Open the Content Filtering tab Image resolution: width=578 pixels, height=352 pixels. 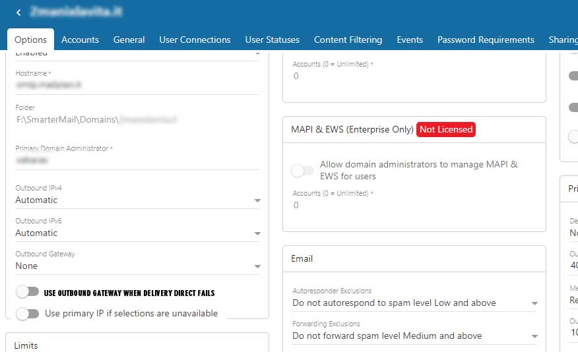click(348, 40)
